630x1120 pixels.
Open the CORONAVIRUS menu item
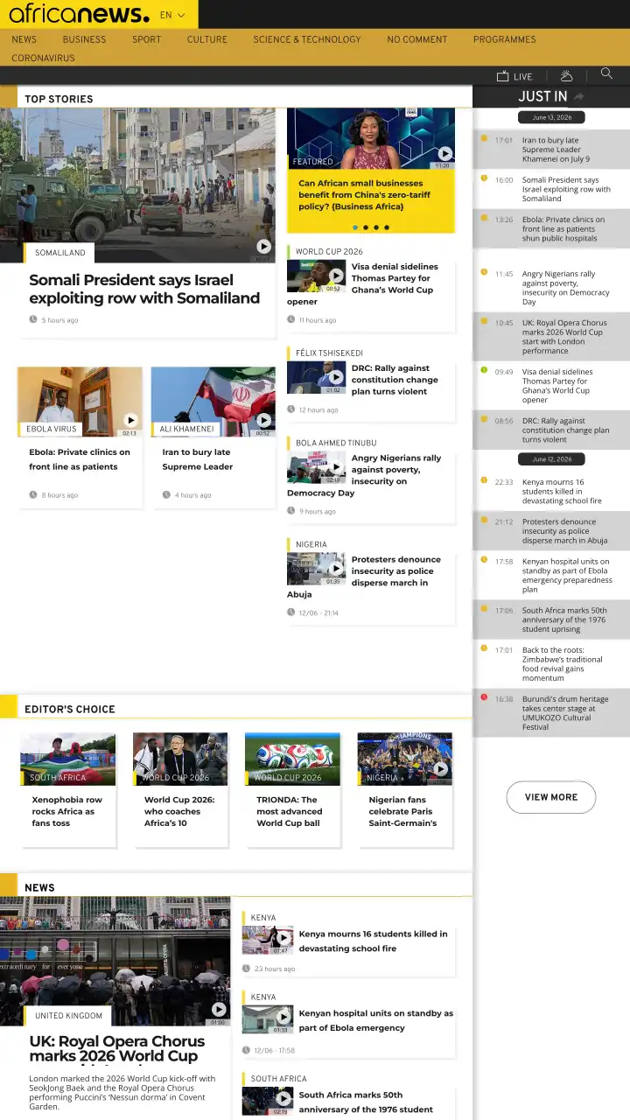click(x=43, y=59)
